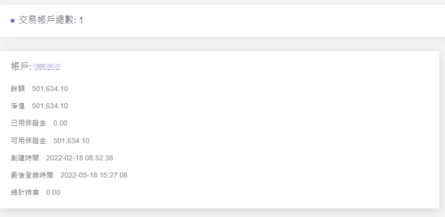Click the 最後登錄時間 label
Screen dimensions: 445x217
coord(32,175)
